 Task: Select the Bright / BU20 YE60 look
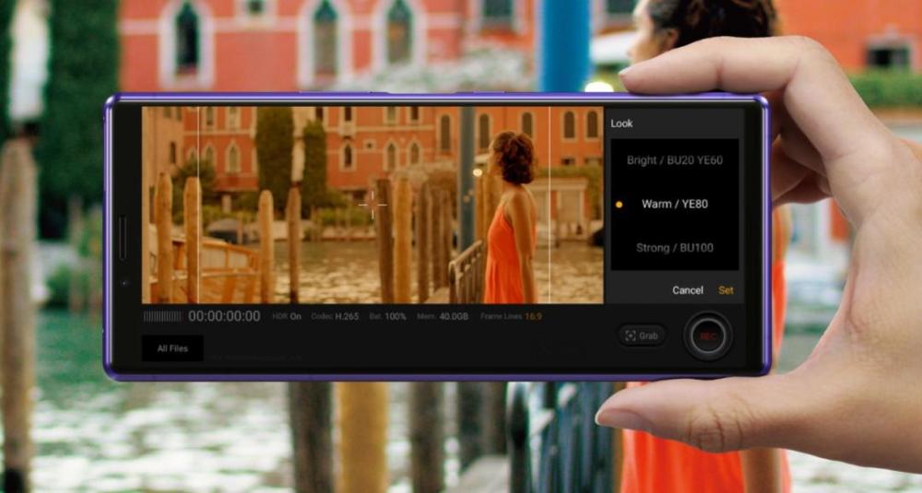[x=675, y=159]
